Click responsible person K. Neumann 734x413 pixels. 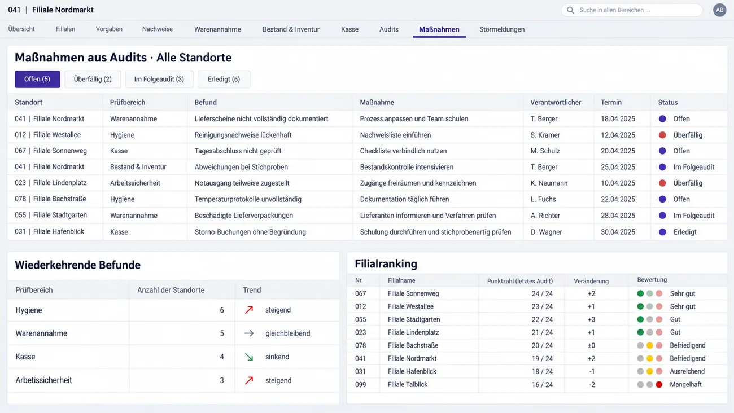(x=549, y=183)
